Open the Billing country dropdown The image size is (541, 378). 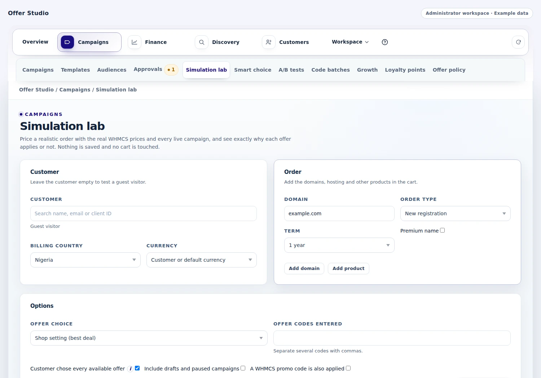click(x=85, y=260)
